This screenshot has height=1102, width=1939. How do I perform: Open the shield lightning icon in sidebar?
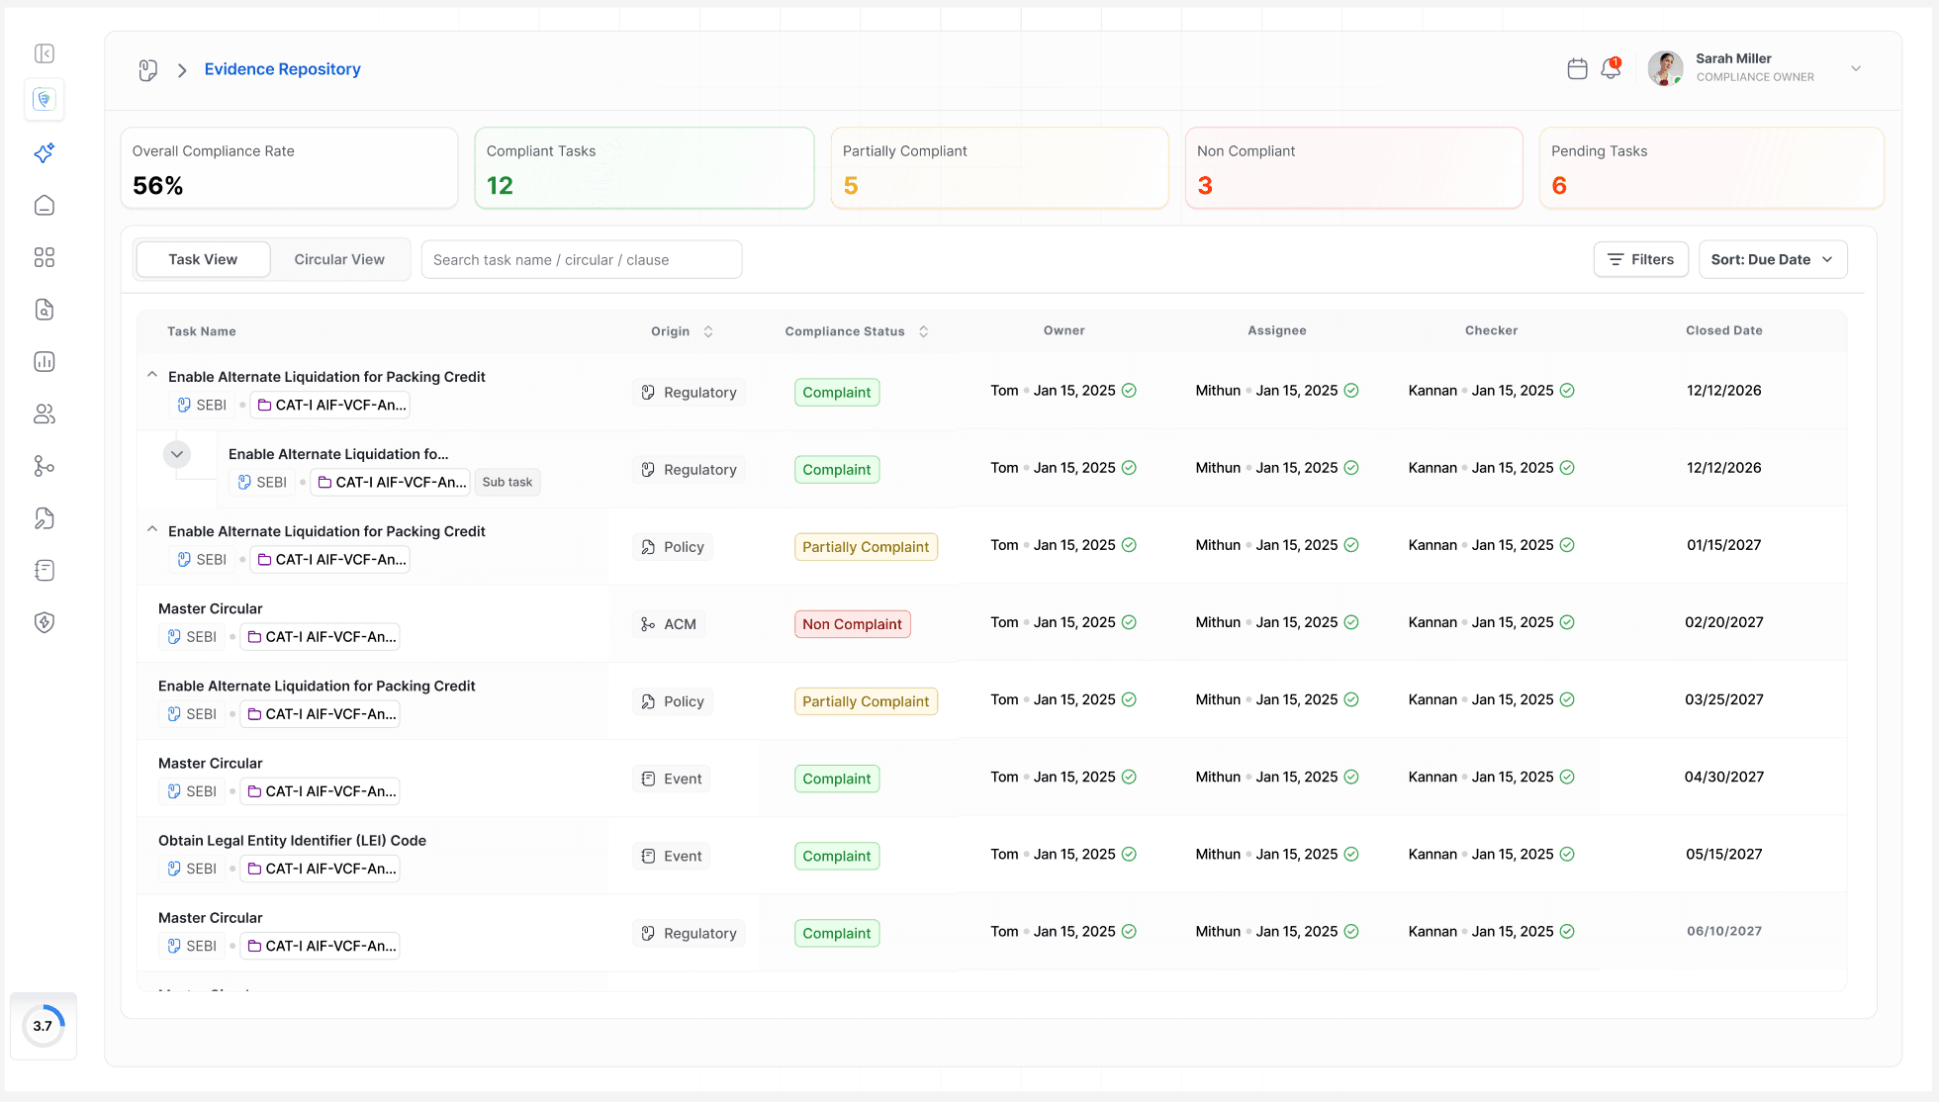click(45, 622)
